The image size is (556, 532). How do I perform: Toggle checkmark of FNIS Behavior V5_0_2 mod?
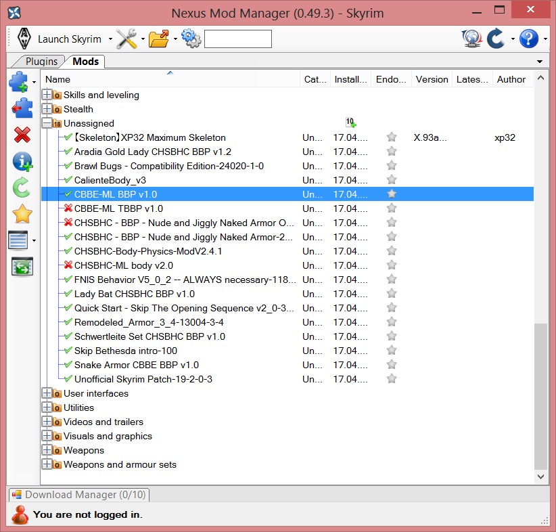(68, 279)
